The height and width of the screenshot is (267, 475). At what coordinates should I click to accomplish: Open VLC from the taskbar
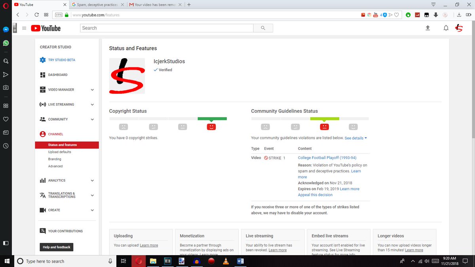(x=226, y=261)
